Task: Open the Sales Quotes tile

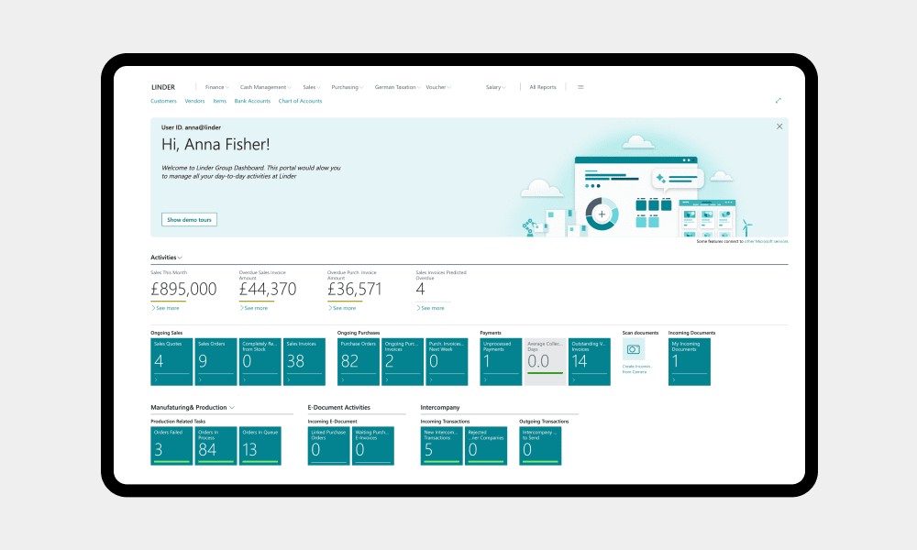Action: (171, 361)
